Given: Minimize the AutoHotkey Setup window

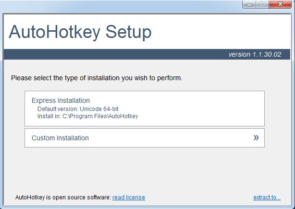Looking at the screenshot, I should point(249,4).
